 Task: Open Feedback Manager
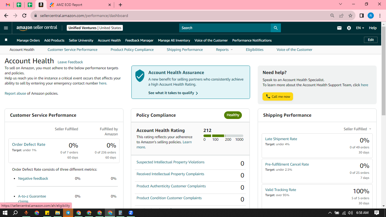click(139, 40)
